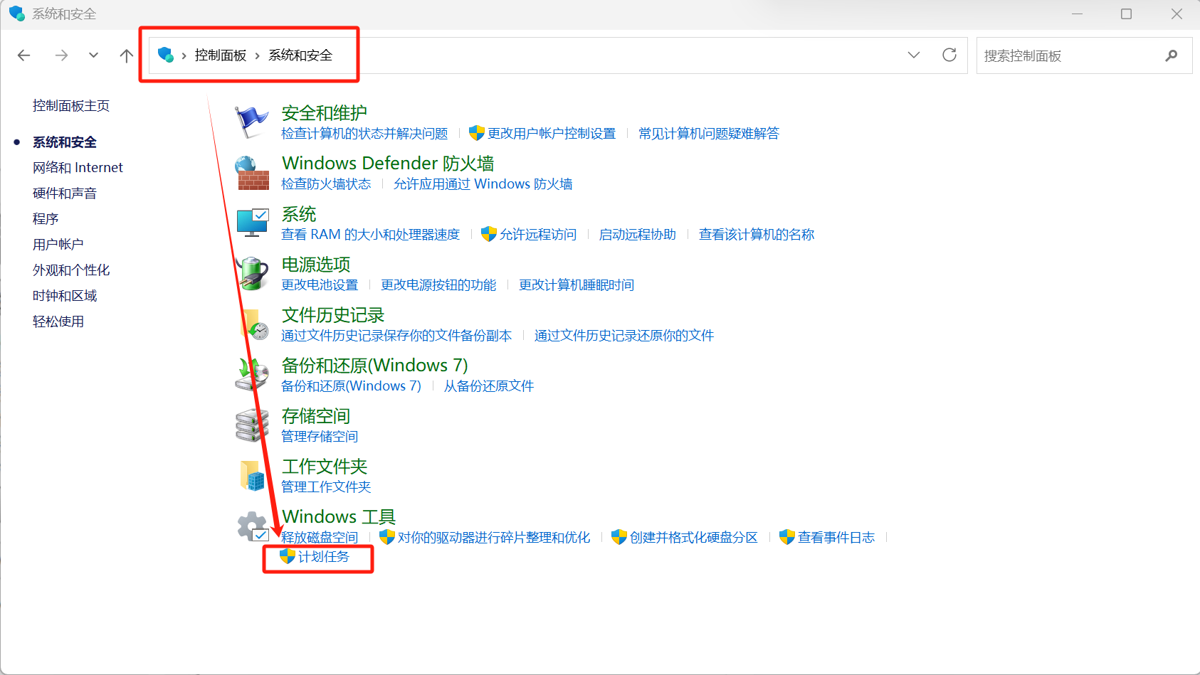This screenshot has width=1200, height=675.
Task: Click the System monitor icon
Action: click(x=252, y=223)
